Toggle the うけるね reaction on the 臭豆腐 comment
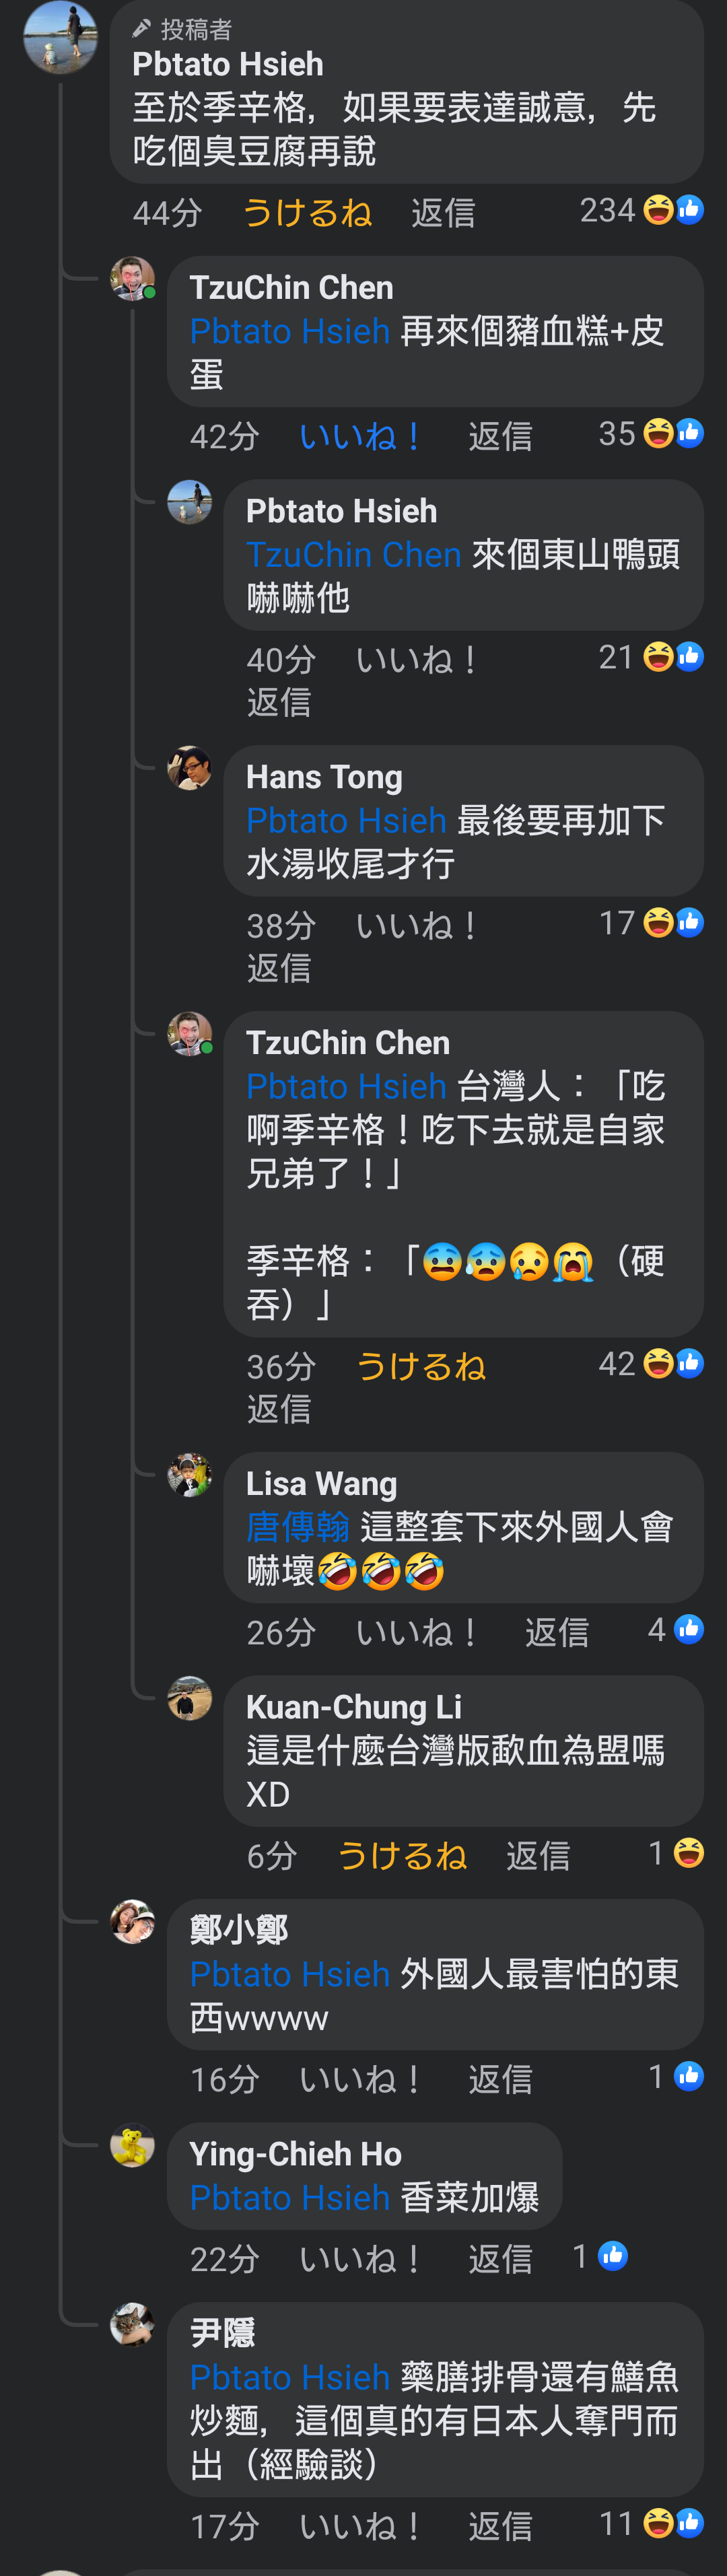Image resolution: width=727 pixels, height=2576 pixels. (307, 212)
